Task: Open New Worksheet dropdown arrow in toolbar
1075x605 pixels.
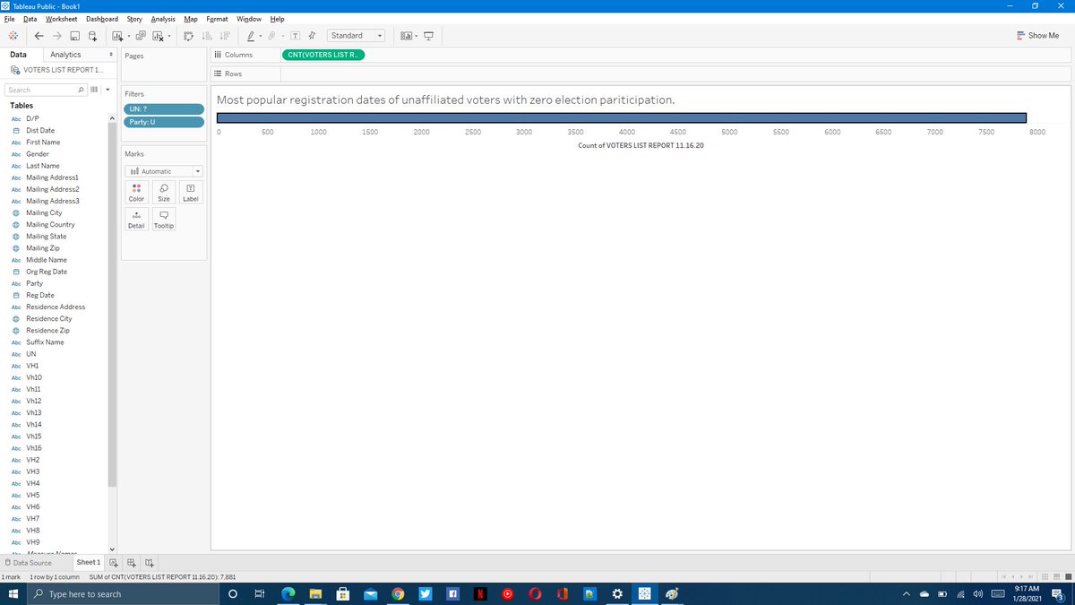Action: pos(129,37)
